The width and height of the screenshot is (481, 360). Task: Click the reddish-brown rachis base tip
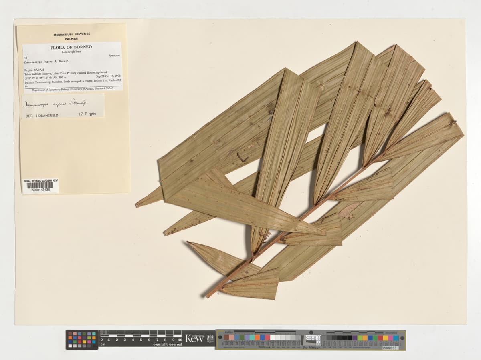coord(209,296)
